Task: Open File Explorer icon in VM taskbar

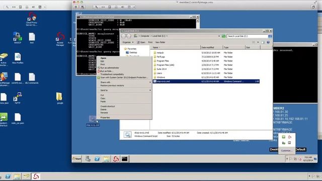Action: tap(106, 159)
